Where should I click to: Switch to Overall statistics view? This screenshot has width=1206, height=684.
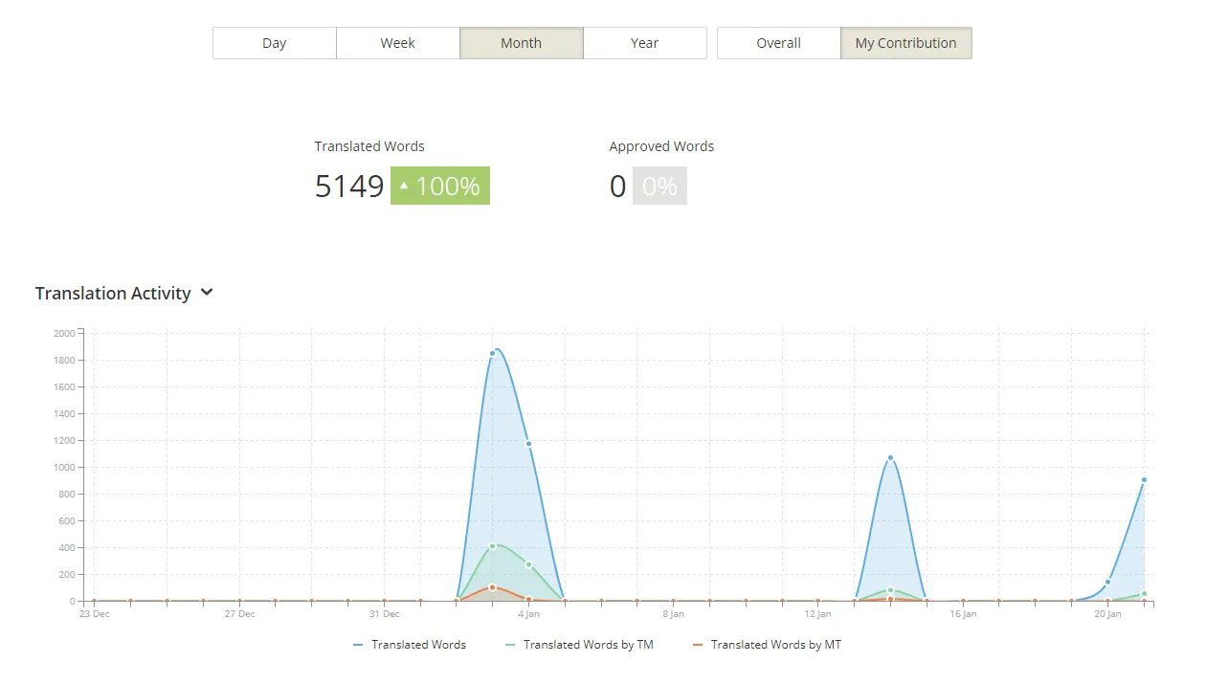(x=778, y=43)
